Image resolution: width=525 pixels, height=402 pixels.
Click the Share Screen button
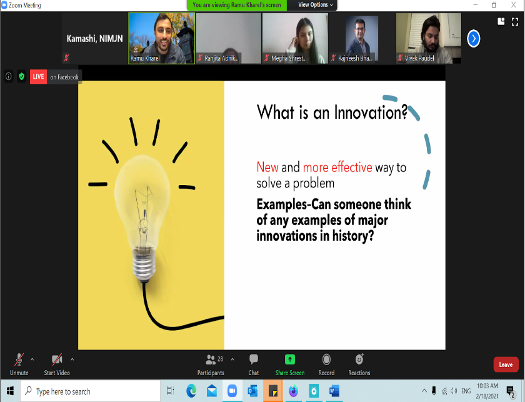(x=289, y=364)
